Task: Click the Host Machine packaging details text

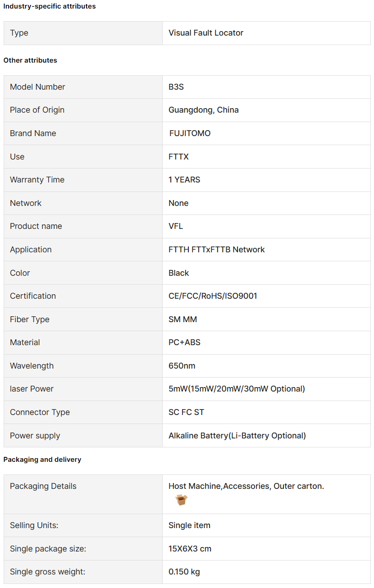Action: point(246,486)
